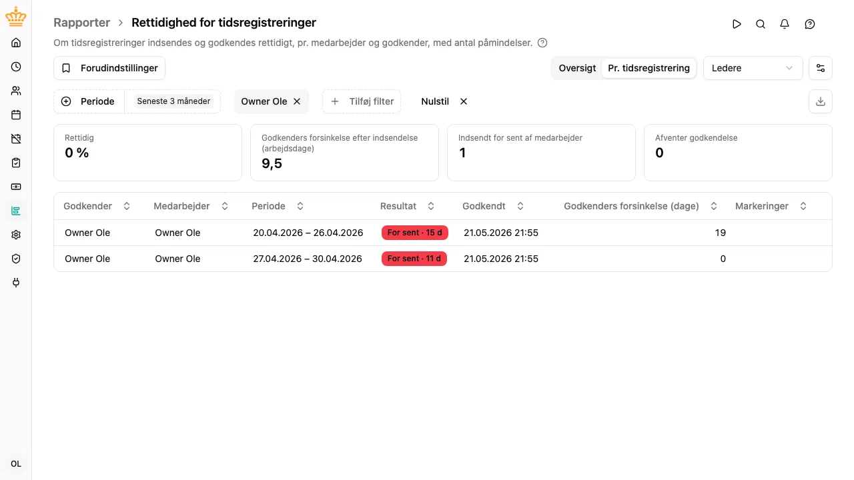Sort by the Markeringer column

pyautogui.click(x=772, y=206)
